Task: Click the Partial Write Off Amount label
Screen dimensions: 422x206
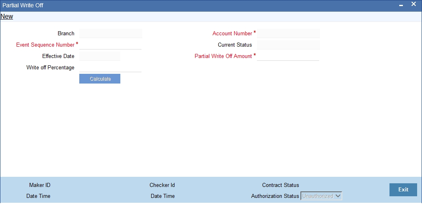Action: pos(223,56)
